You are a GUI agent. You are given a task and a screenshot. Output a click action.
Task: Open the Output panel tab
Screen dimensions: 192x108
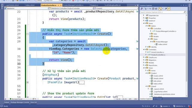(x=7, y=102)
